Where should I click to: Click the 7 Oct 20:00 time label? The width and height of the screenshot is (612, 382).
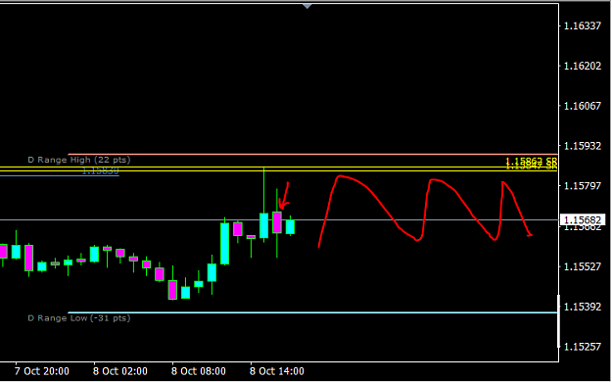point(42,371)
